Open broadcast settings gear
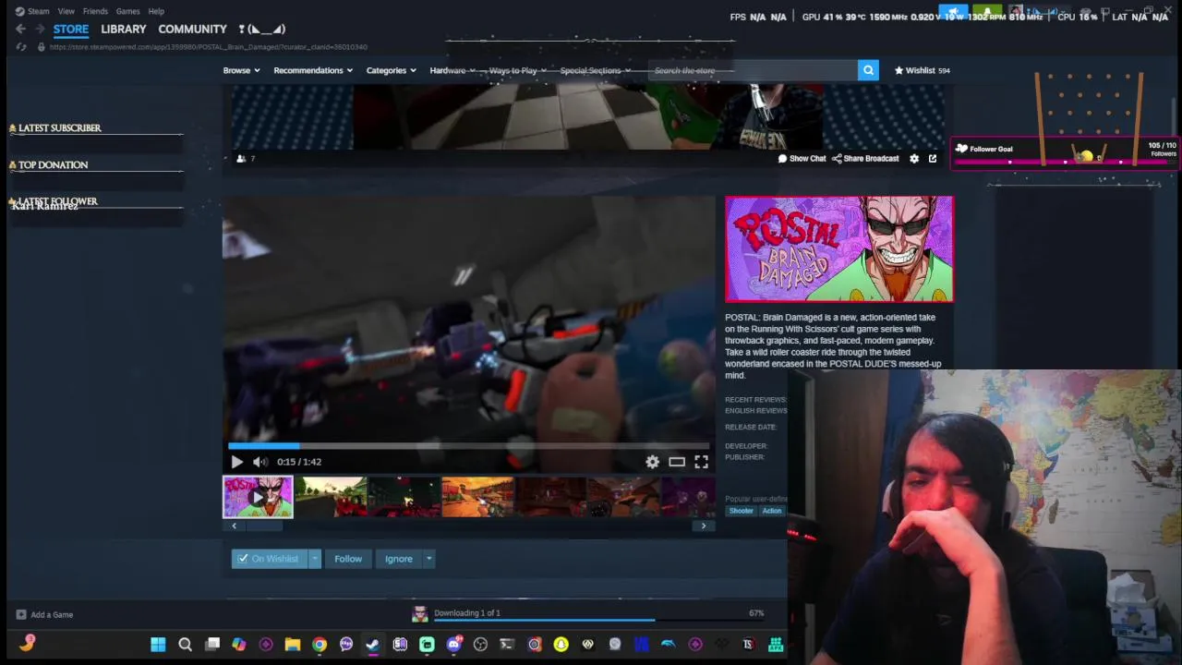1182x665 pixels. [x=914, y=159]
